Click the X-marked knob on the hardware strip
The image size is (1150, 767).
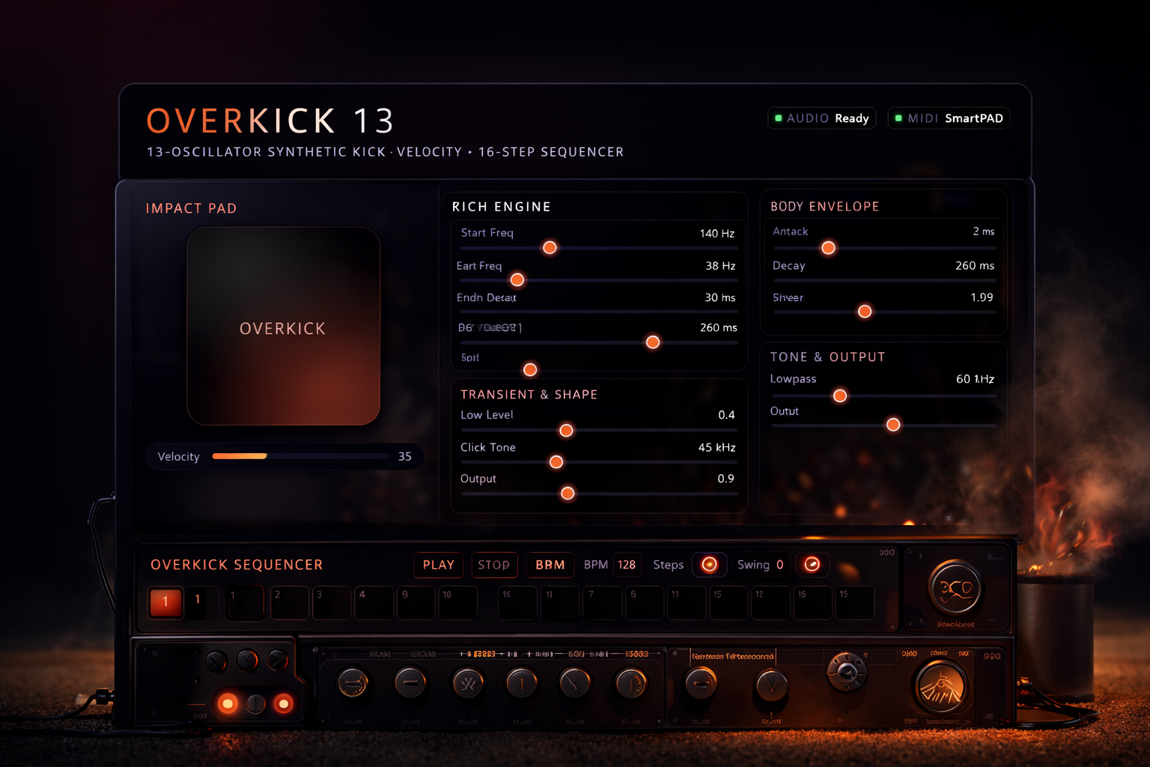tap(467, 684)
